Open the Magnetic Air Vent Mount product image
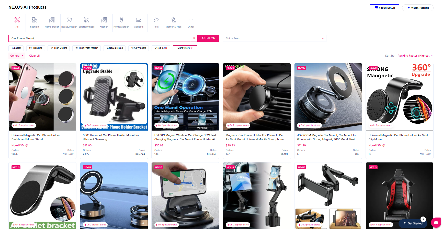 (x=257, y=97)
